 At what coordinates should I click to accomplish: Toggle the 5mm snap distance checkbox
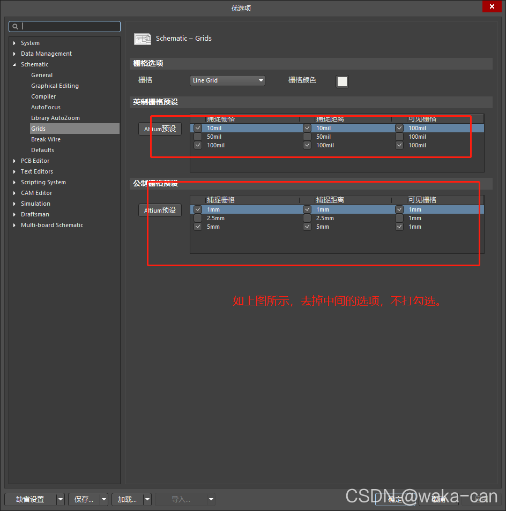(307, 227)
